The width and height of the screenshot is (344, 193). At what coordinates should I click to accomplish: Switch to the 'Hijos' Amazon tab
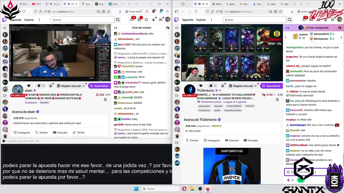(86, 4)
